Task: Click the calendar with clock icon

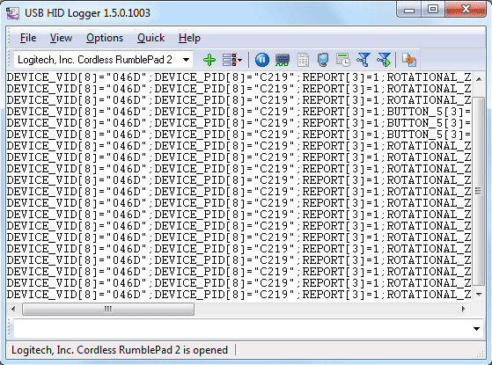Action: tap(343, 60)
